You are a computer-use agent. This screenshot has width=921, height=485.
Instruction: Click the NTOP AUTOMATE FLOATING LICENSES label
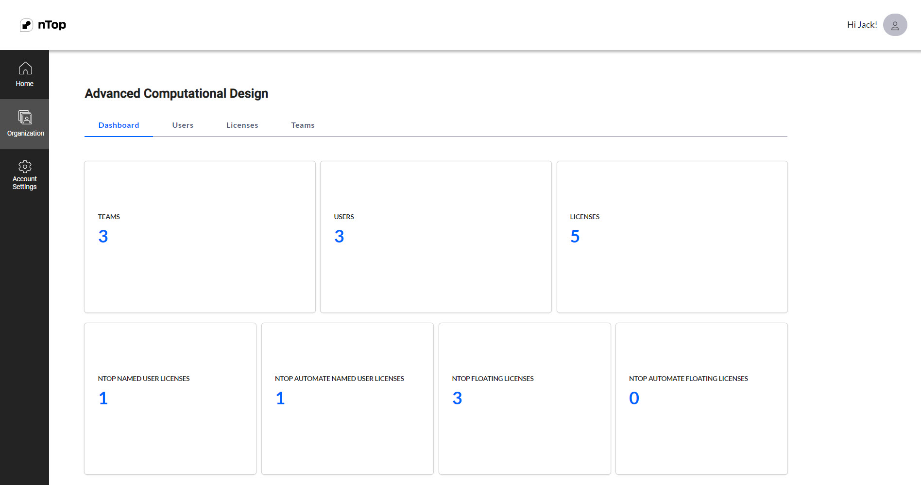pyautogui.click(x=688, y=379)
